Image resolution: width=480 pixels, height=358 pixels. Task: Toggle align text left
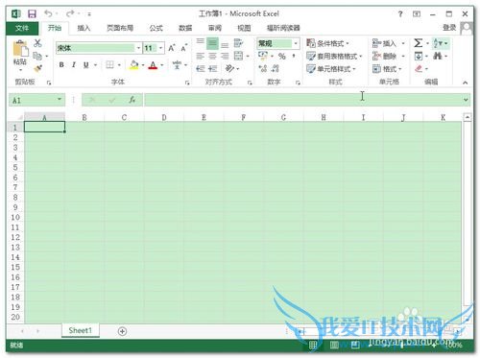point(201,57)
